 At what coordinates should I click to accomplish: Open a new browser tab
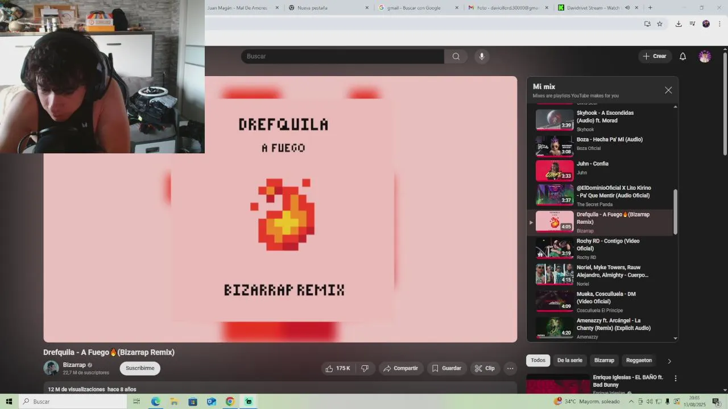click(650, 8)
